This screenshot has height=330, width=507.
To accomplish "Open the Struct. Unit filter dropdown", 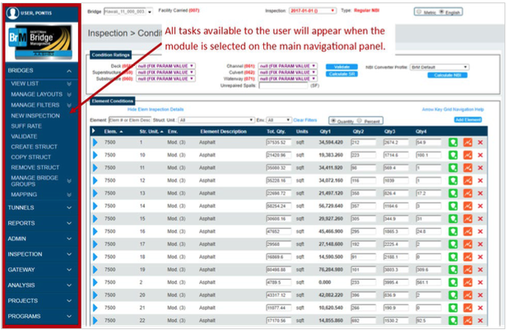I will [x=216, y=120].
